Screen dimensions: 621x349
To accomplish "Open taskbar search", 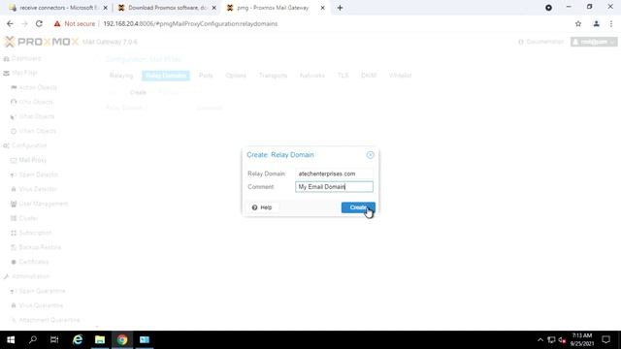I will (x=33, y=339).
